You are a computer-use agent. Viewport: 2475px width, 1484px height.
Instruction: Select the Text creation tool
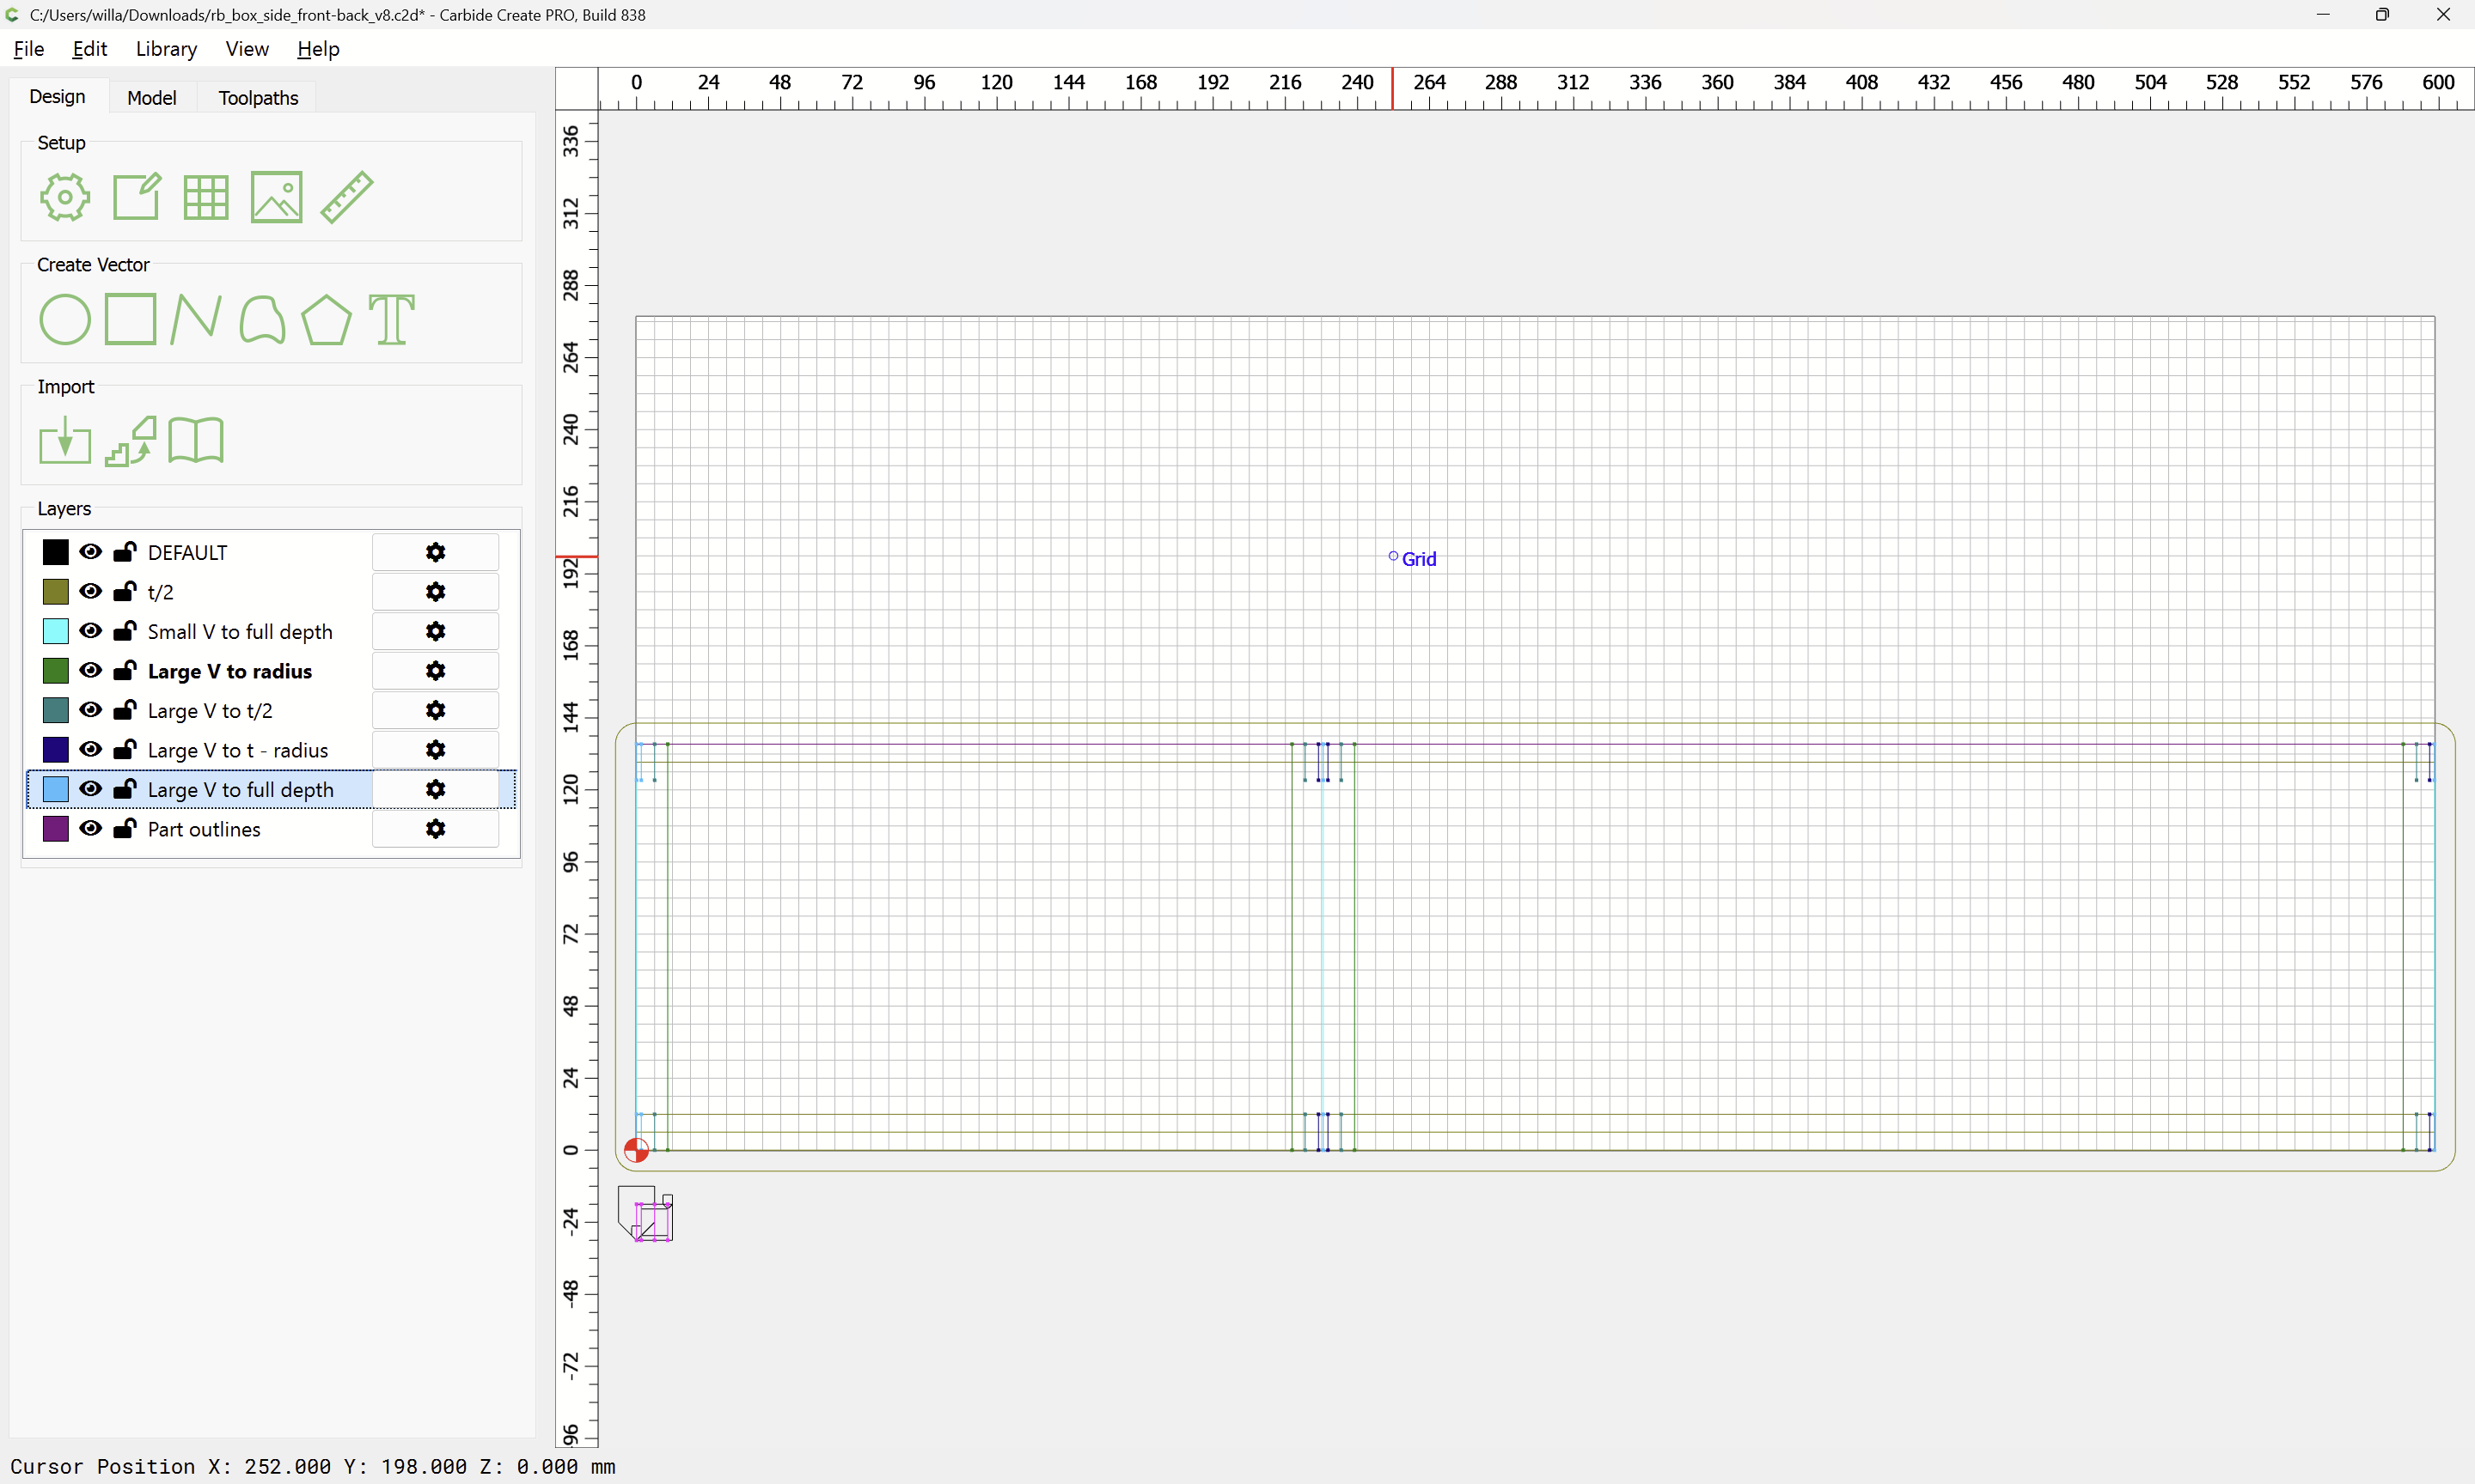(391, 320)
